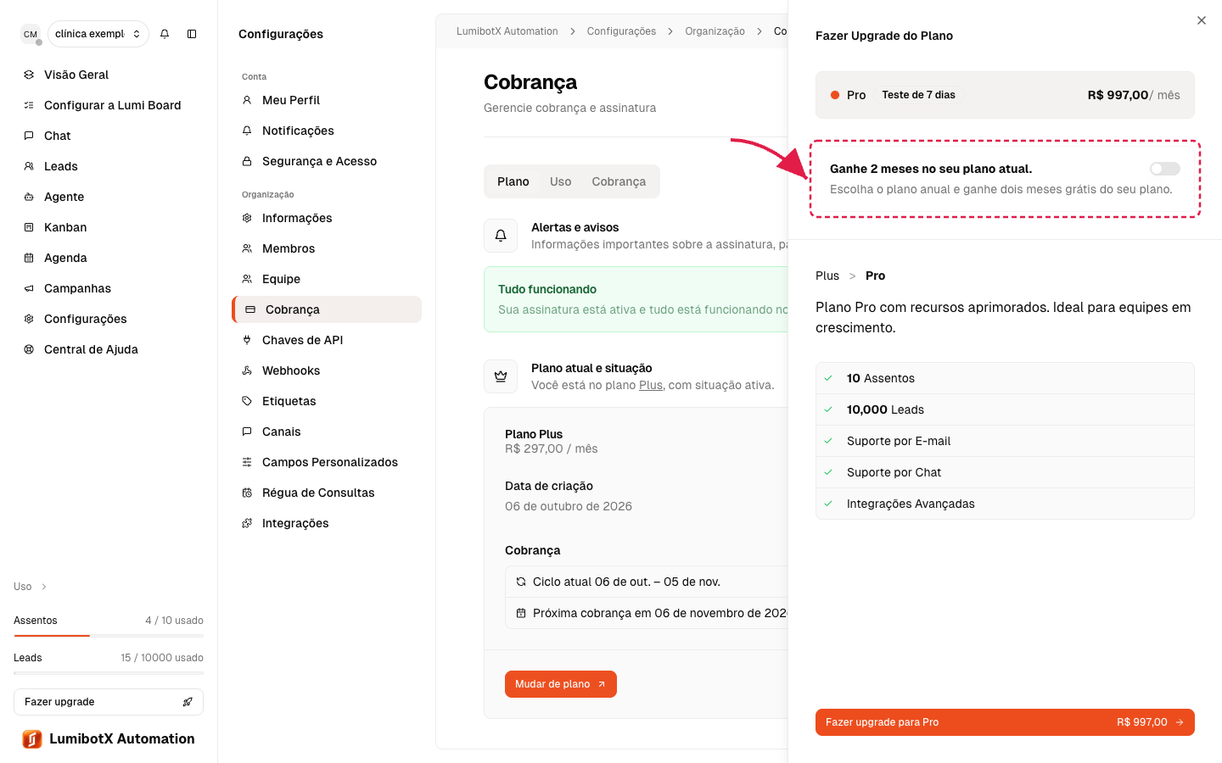
Task: Click the Campanhas megaphone icon
Action: 29,288
